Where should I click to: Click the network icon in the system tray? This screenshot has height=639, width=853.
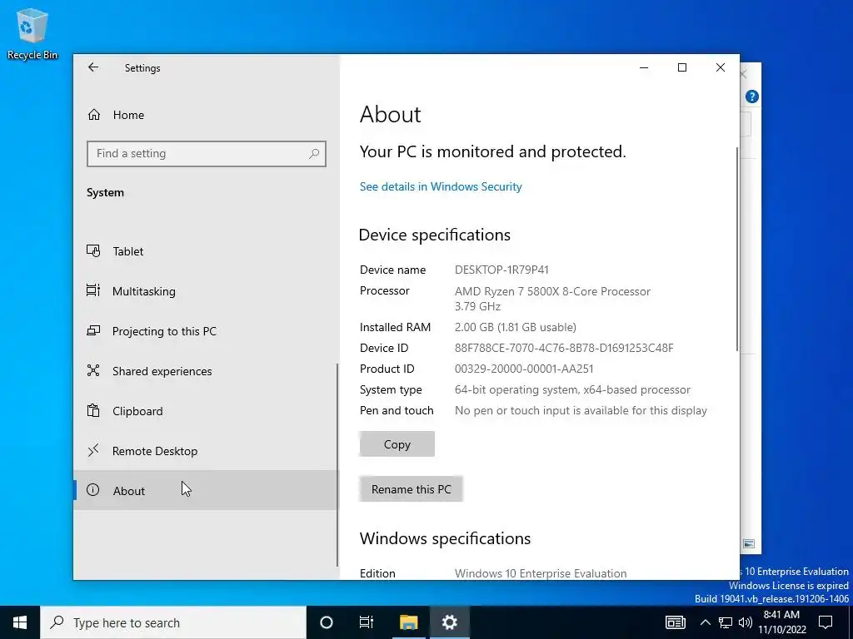click(726, 622)
